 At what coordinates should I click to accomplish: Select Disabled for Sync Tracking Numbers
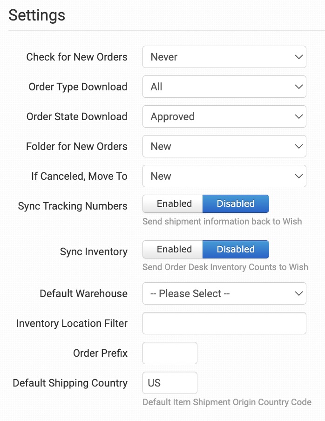tap(236, 204)
